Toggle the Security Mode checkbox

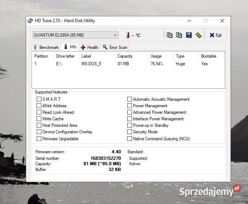point(129,132)
